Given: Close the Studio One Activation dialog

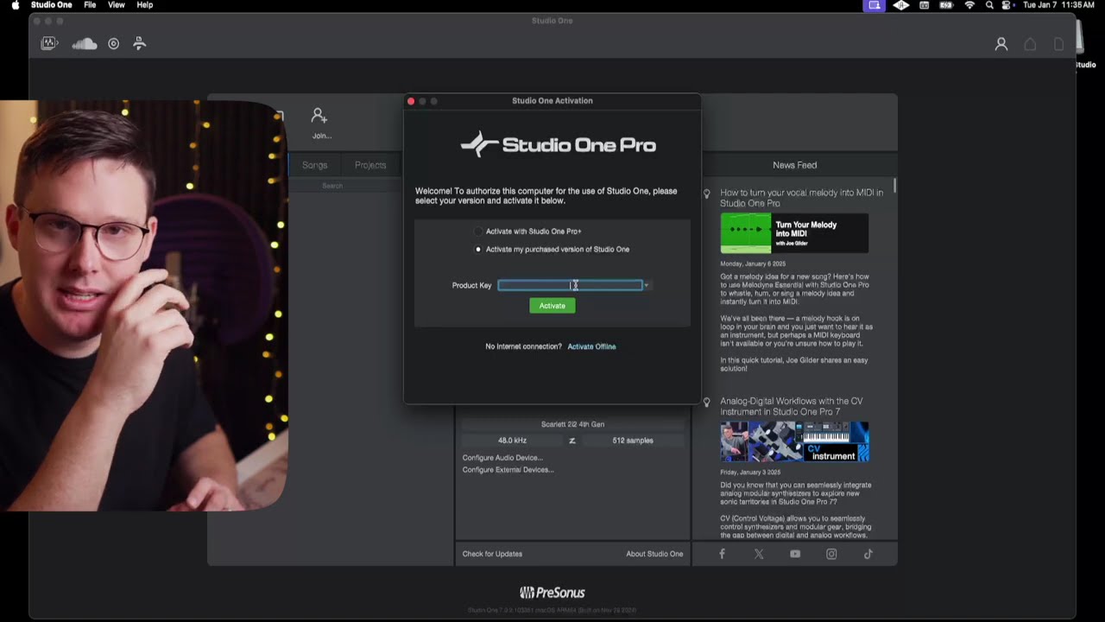Looking at the screenshot, I should (411, 101).
